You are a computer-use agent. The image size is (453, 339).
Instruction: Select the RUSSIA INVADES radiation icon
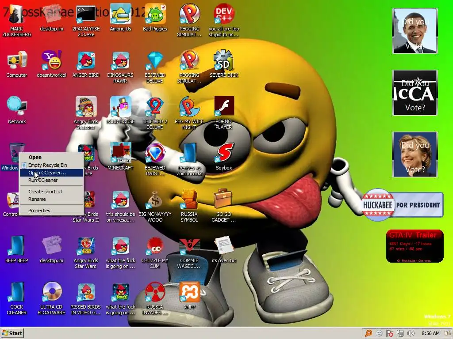pos(155,298)
